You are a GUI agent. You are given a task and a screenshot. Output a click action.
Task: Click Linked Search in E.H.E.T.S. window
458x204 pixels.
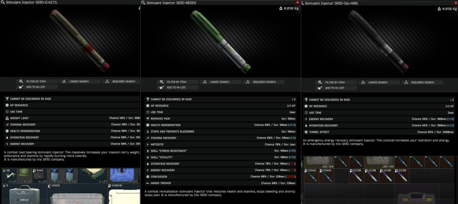[x=80, y=82]
